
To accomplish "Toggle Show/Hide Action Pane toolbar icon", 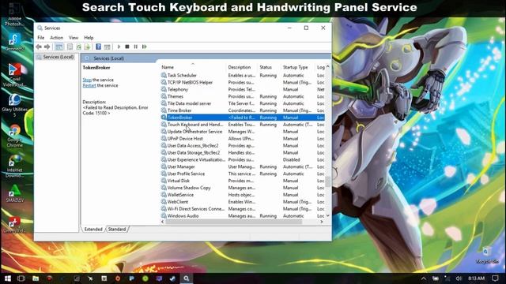I will point(108,47).
